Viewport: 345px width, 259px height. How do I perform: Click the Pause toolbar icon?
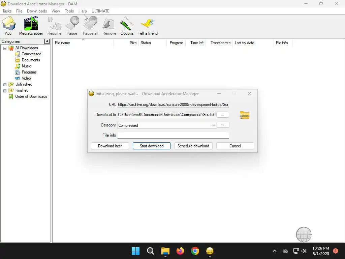click(x=72, y=26)
